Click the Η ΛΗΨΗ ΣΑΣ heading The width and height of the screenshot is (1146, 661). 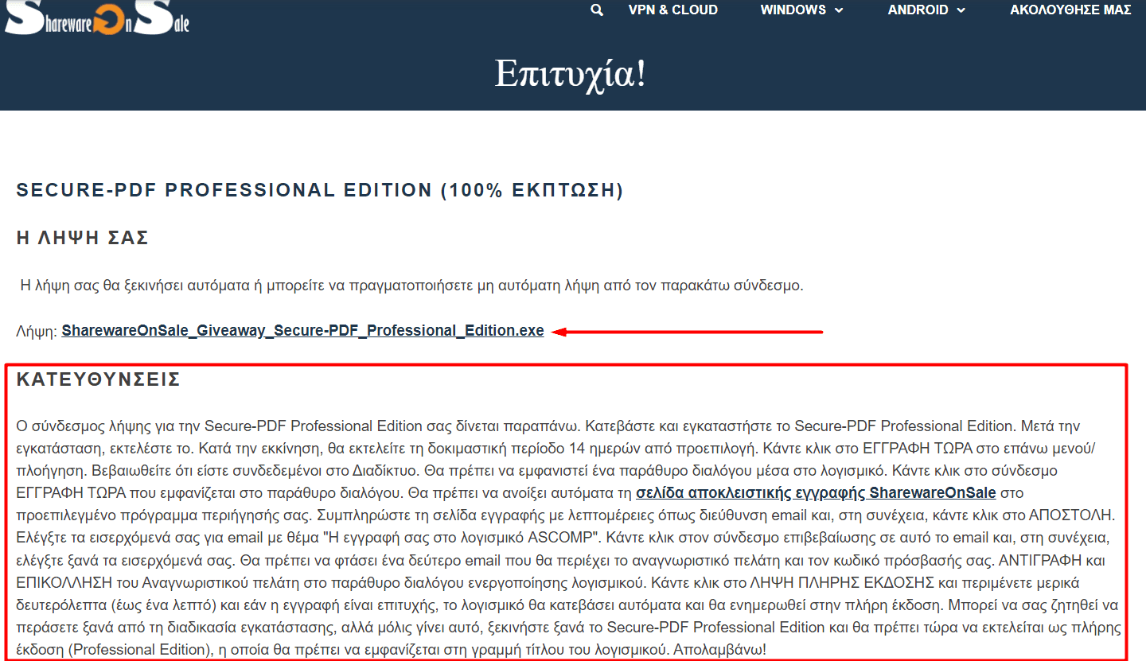tap(83, 238)
